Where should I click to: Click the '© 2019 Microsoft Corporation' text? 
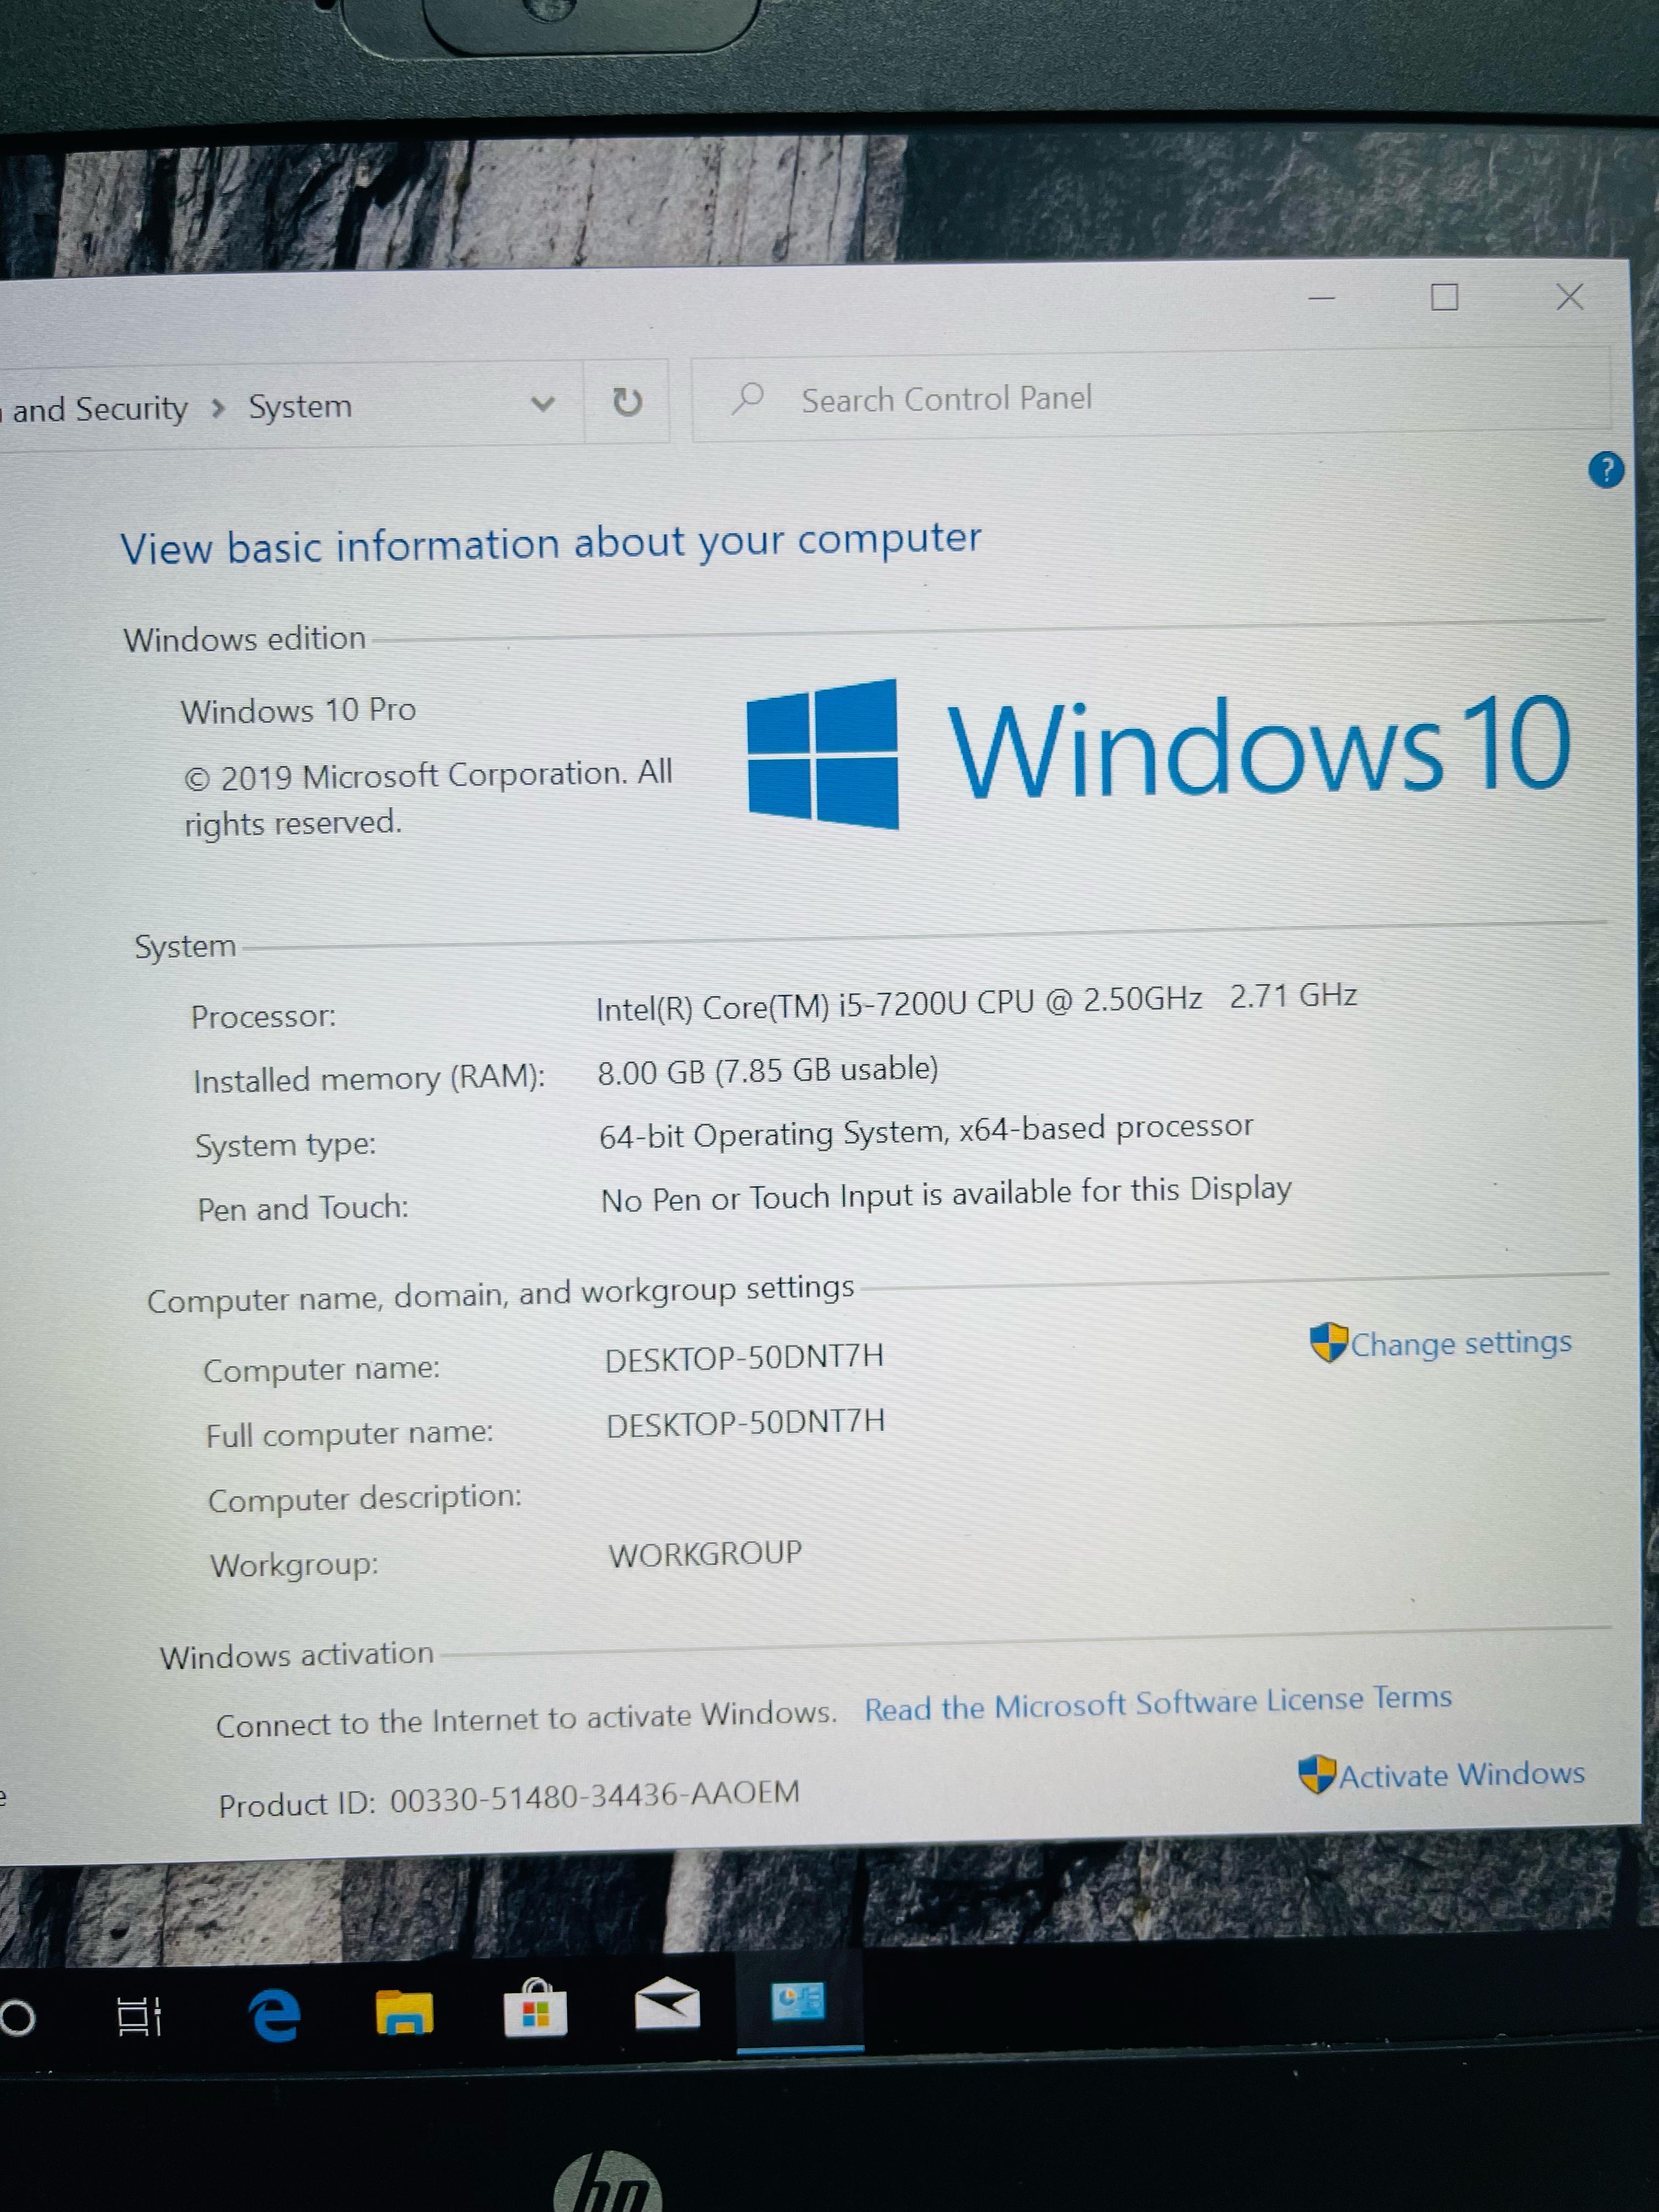[x=405, y=775]
